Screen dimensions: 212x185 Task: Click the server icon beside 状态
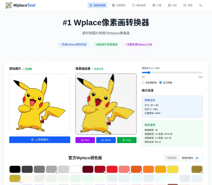[169, 5]
